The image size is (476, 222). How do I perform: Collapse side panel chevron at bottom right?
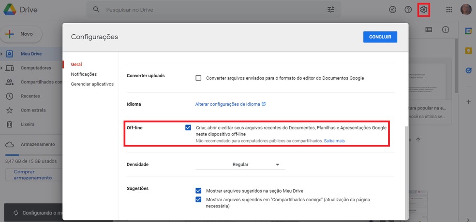point(468,220)
